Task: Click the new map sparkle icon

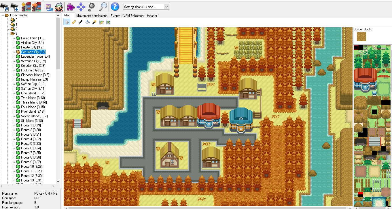Action: [x=26, y=7]
